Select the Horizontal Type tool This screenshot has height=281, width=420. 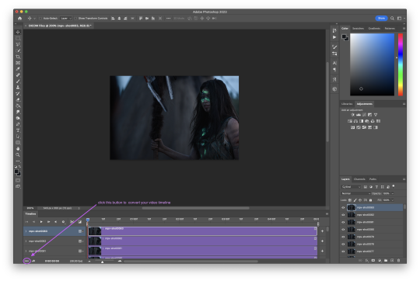pos(18,130)
